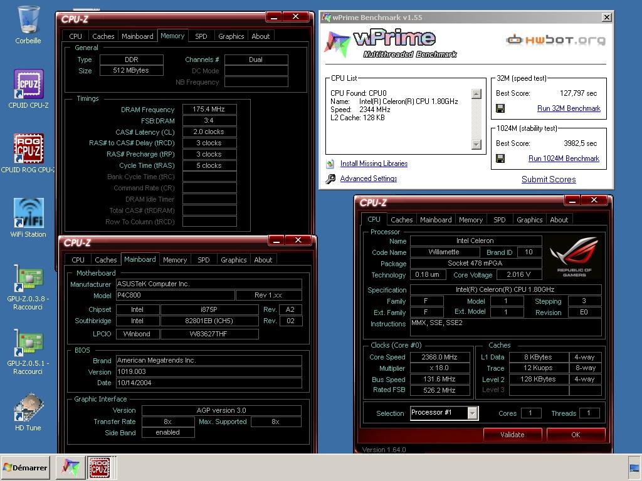Open About tab in Mainboard CPU-Z window
642x481 pixels.
tap(263, 260)
